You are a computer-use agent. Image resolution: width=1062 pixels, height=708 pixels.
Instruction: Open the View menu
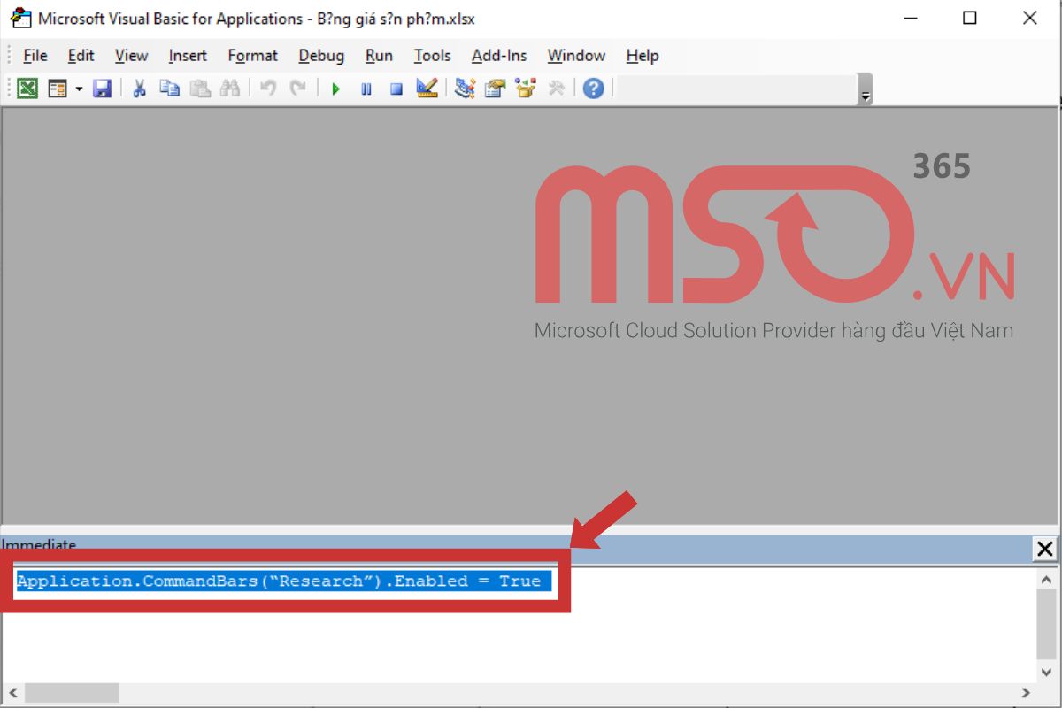click(x=132, y=55)
